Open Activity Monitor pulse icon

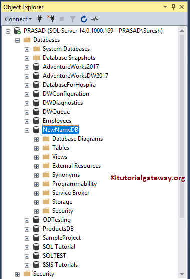[x=95, y=19]
